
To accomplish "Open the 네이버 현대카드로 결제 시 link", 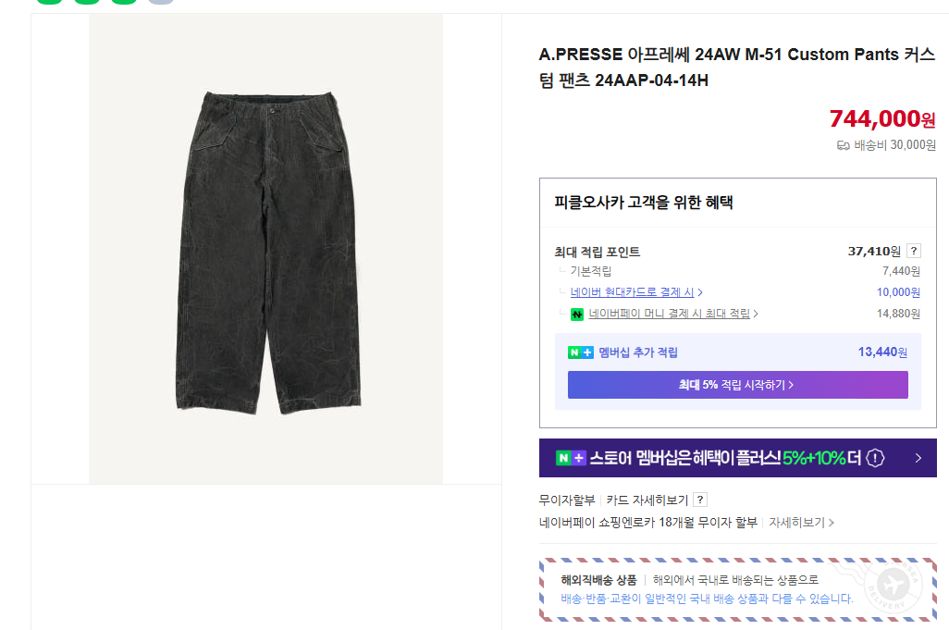I will [632, 292].
